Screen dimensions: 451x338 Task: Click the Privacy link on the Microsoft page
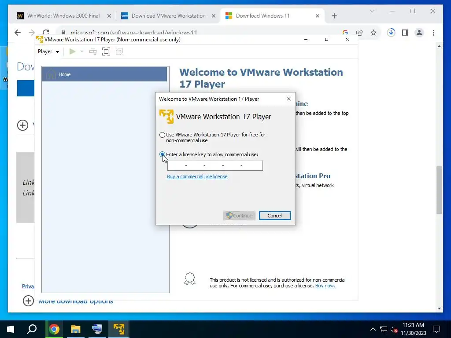click(28, 286)
